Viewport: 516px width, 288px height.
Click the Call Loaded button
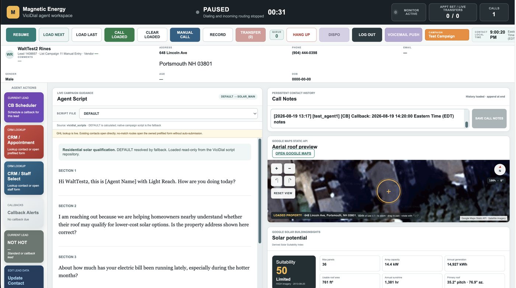click(x=119, y=35)
